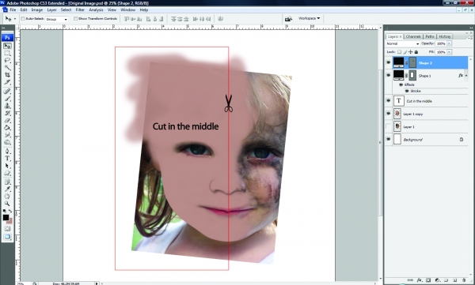Select the Slice tool

click(8, 82)
